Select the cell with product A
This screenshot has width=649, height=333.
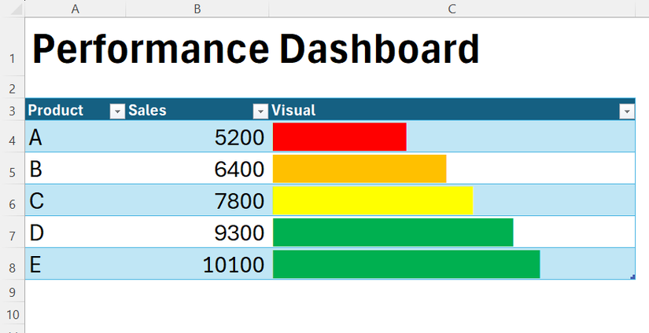[x=76, y=137]
